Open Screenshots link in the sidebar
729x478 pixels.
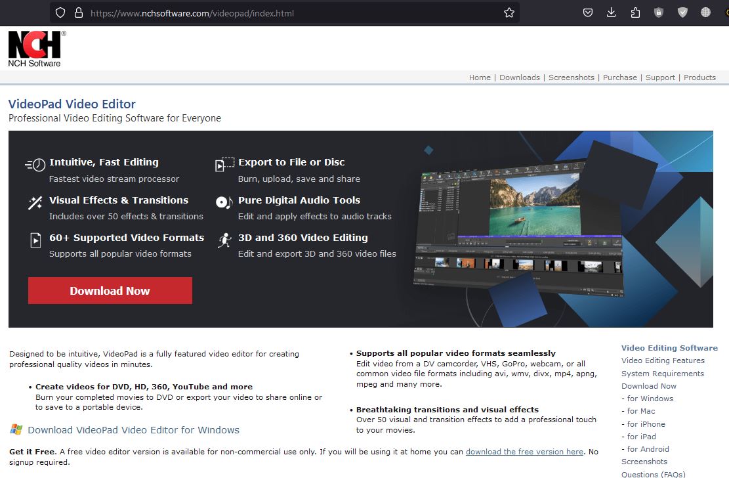tap(644, 461)
